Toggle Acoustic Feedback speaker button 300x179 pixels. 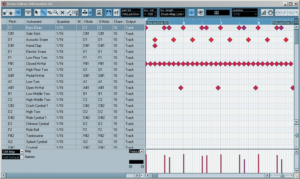tap(18, 13)
